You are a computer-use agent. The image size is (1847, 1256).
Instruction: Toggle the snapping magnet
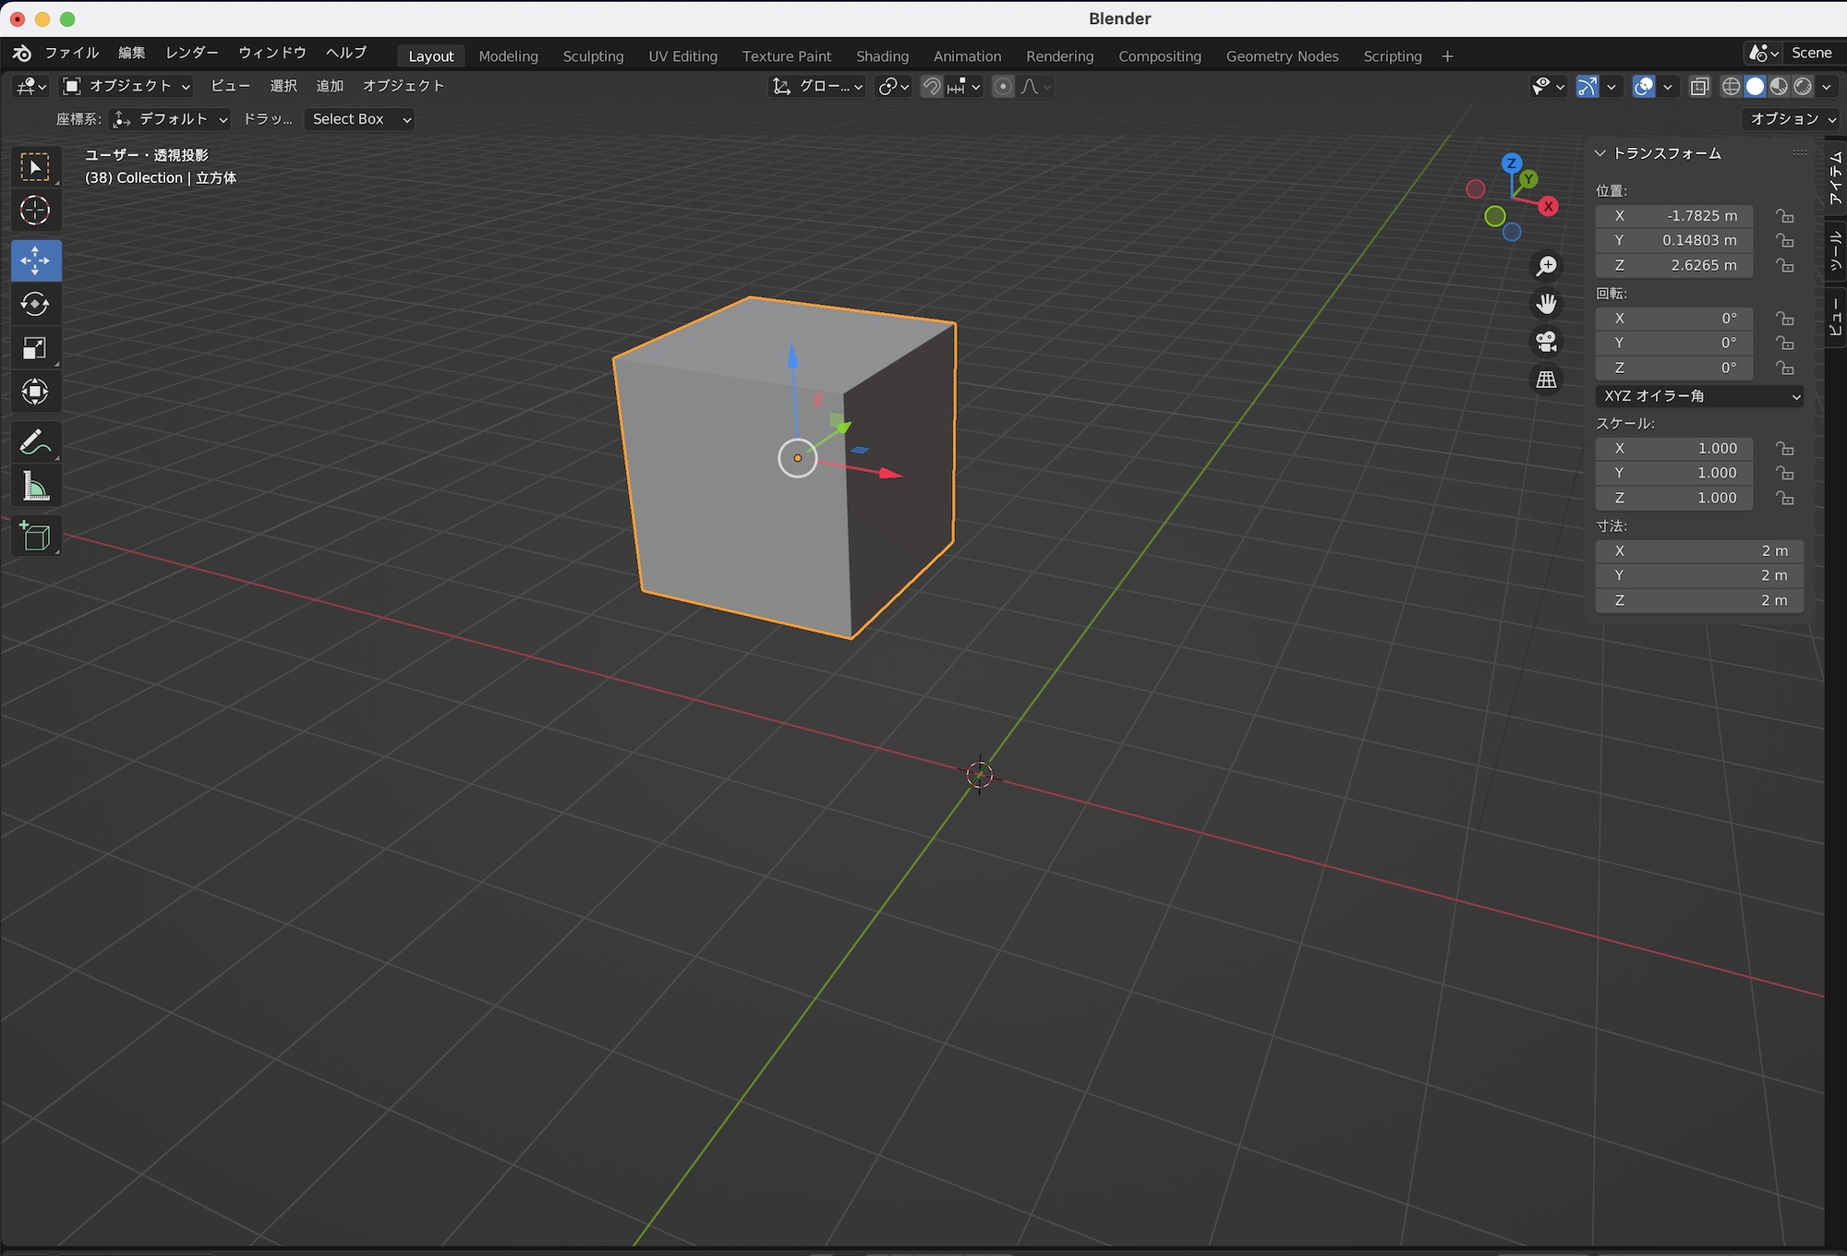coord(932,86)
